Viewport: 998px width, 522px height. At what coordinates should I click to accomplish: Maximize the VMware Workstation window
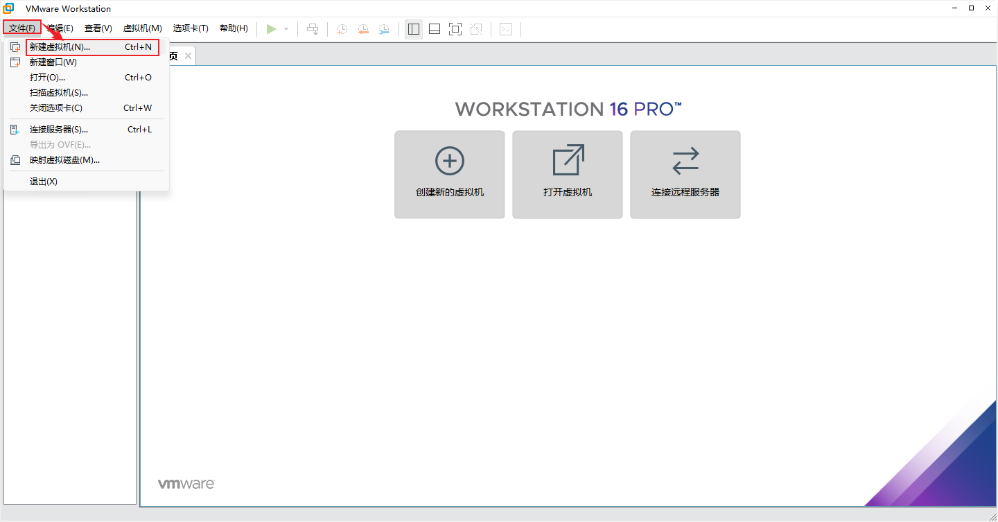[x=971, y=8]
